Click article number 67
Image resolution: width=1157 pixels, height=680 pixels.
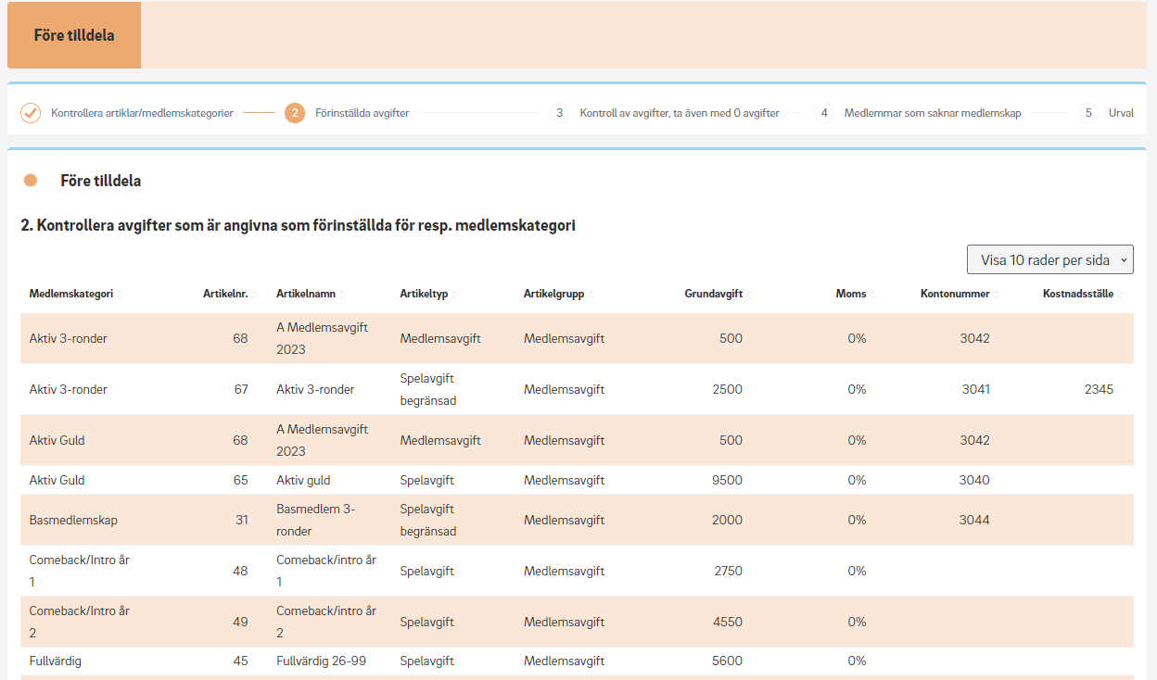(x=241, y=390)
